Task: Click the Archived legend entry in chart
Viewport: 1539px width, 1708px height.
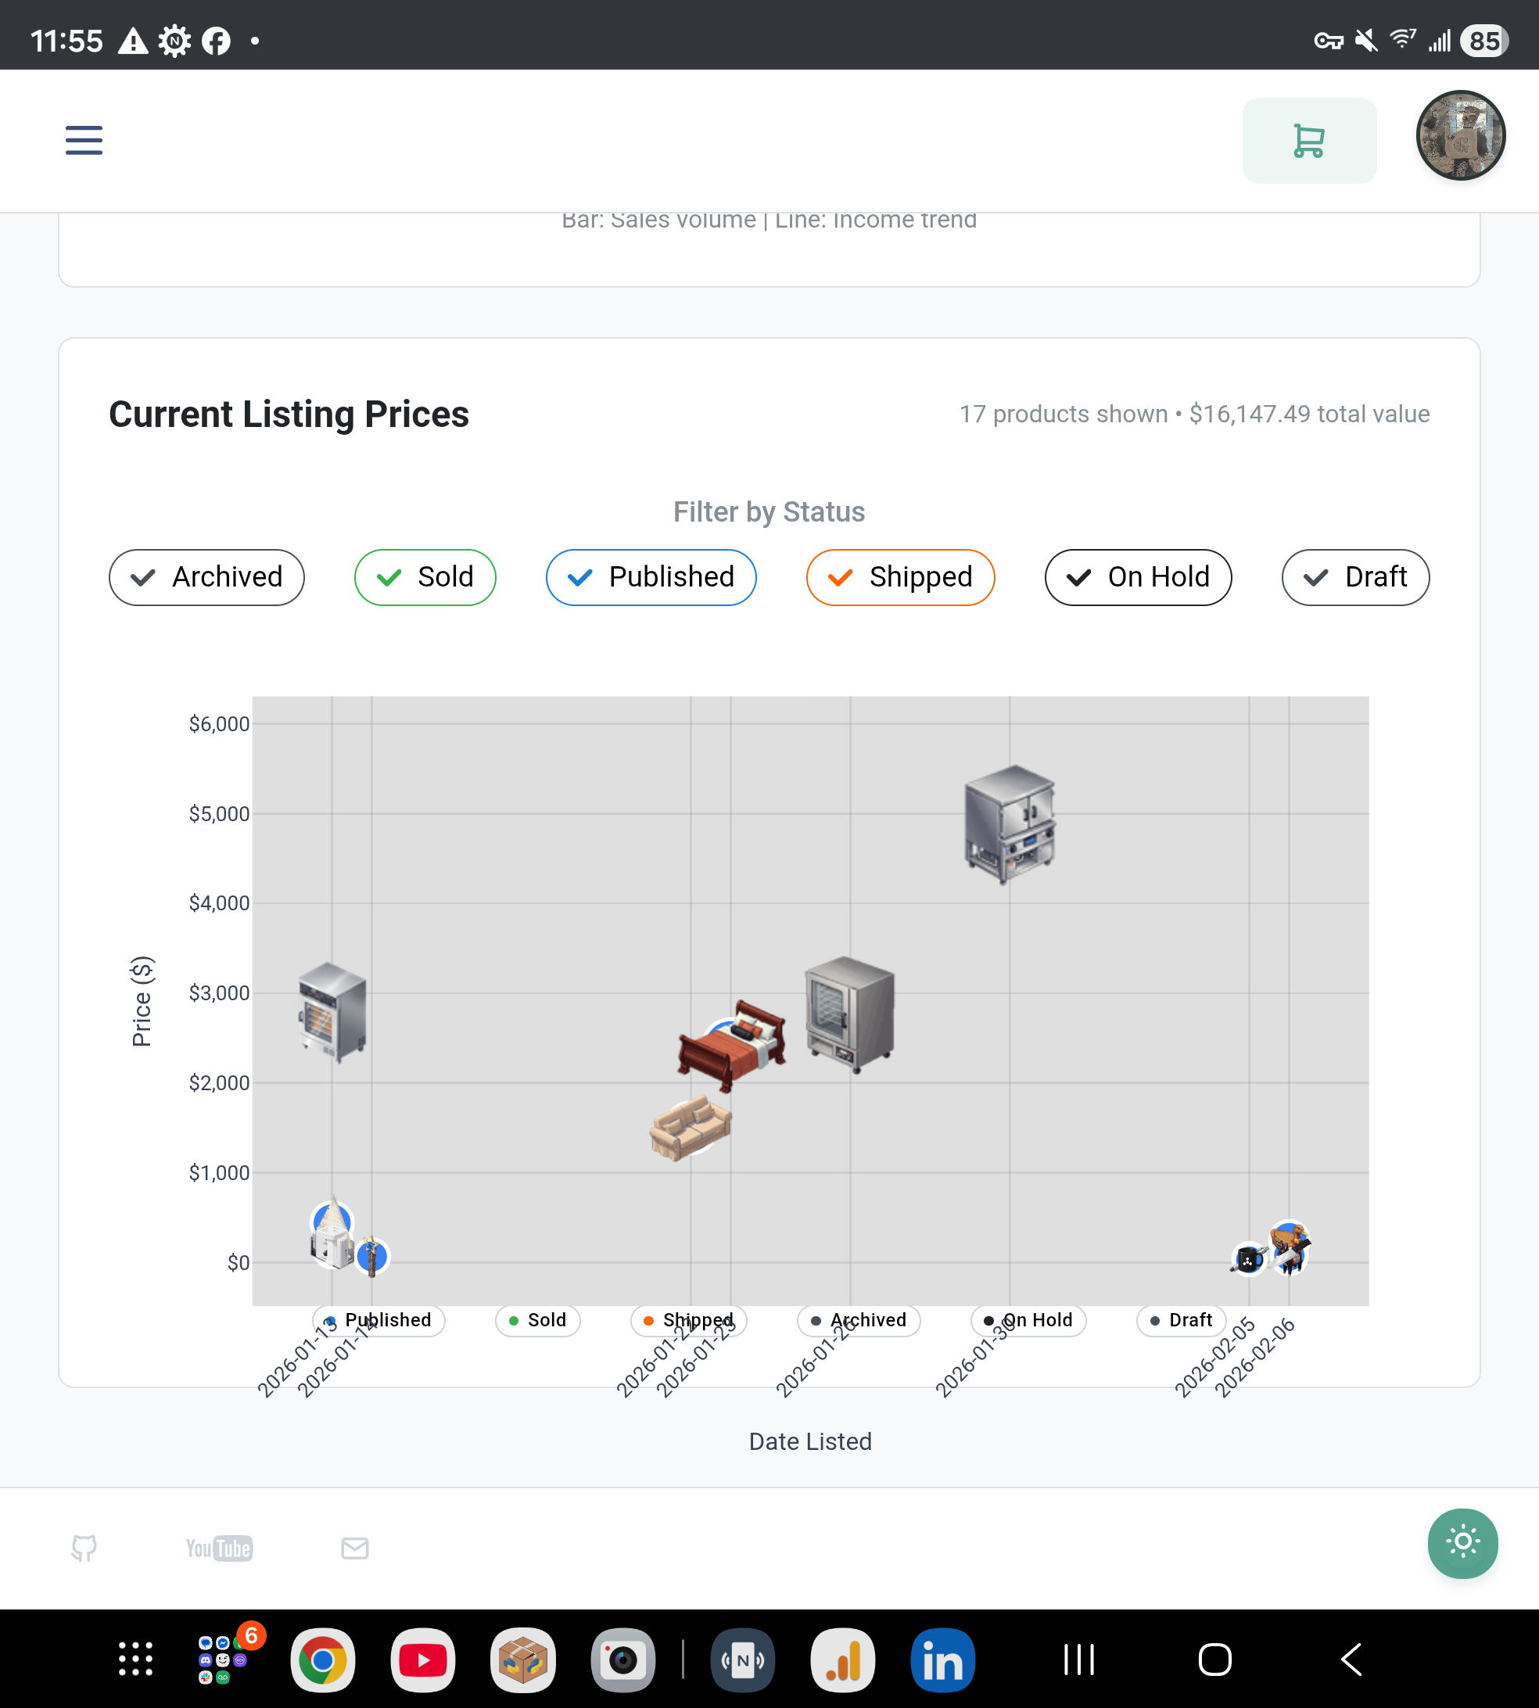Action: click(859, 1320)
